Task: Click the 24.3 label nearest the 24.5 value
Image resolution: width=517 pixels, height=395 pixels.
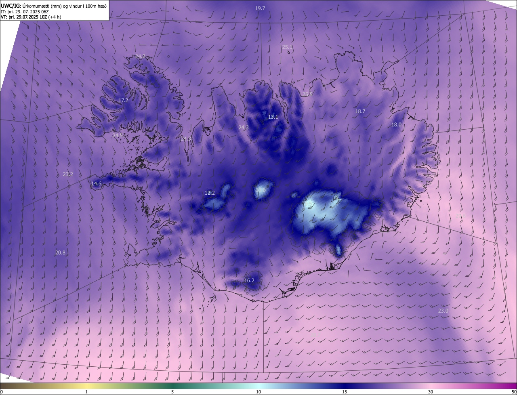Action: (186, 139)
